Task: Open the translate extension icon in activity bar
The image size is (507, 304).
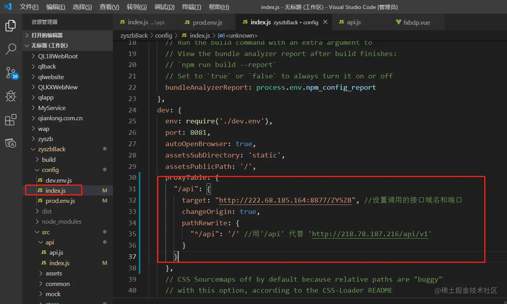Action: (x=11, y=143)
